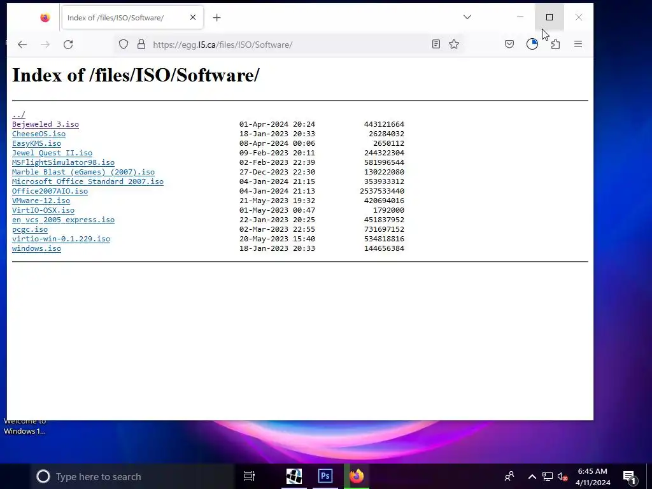The width and height of the screenshot is (652, 489).
Task: Open the CheeseOS.iso link
Action: click(x=39, y=134)
